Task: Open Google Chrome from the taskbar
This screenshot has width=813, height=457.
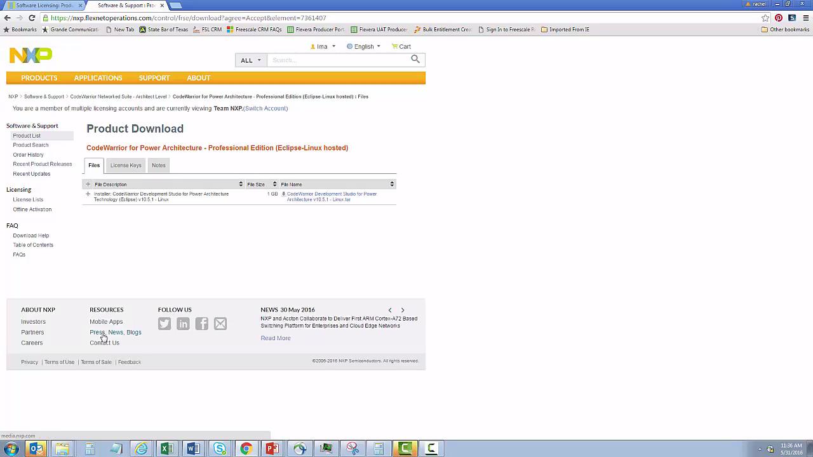Action: [x=246, y=449]
